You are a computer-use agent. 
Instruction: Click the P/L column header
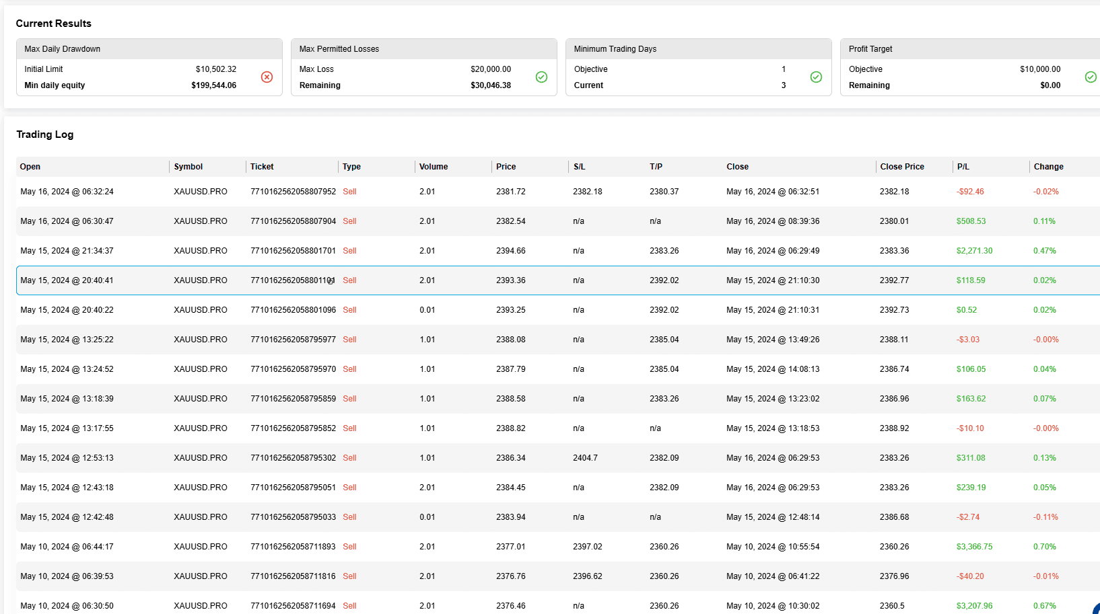963,167
